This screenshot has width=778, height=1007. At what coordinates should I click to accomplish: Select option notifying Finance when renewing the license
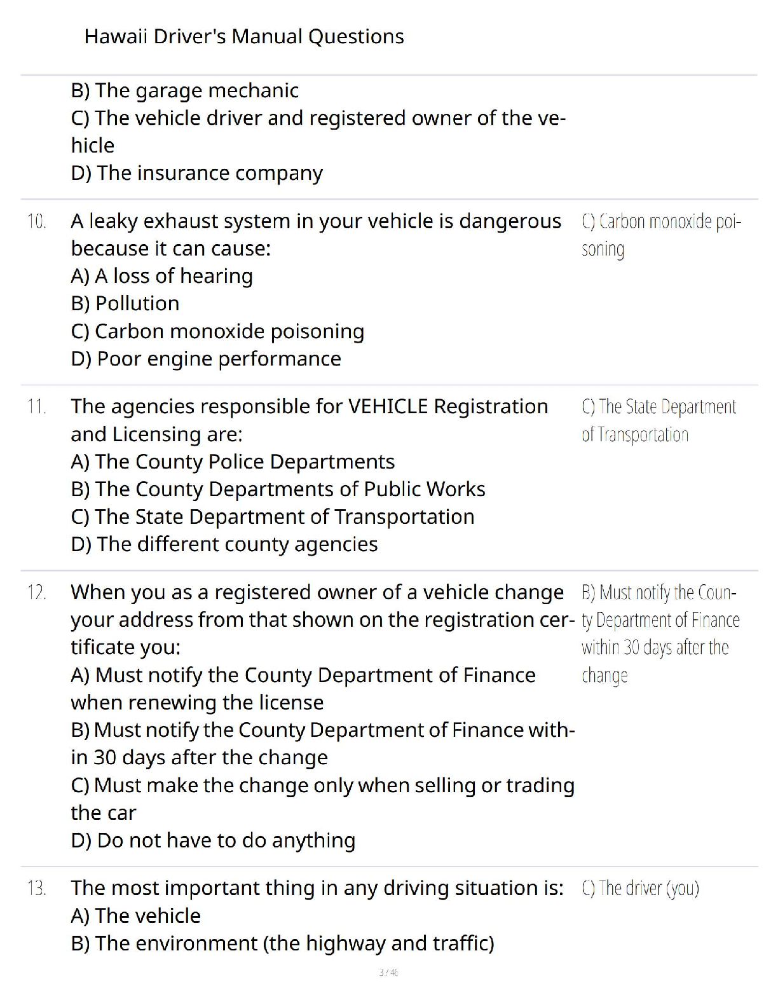pyautogui.click(x=303, y=688)
